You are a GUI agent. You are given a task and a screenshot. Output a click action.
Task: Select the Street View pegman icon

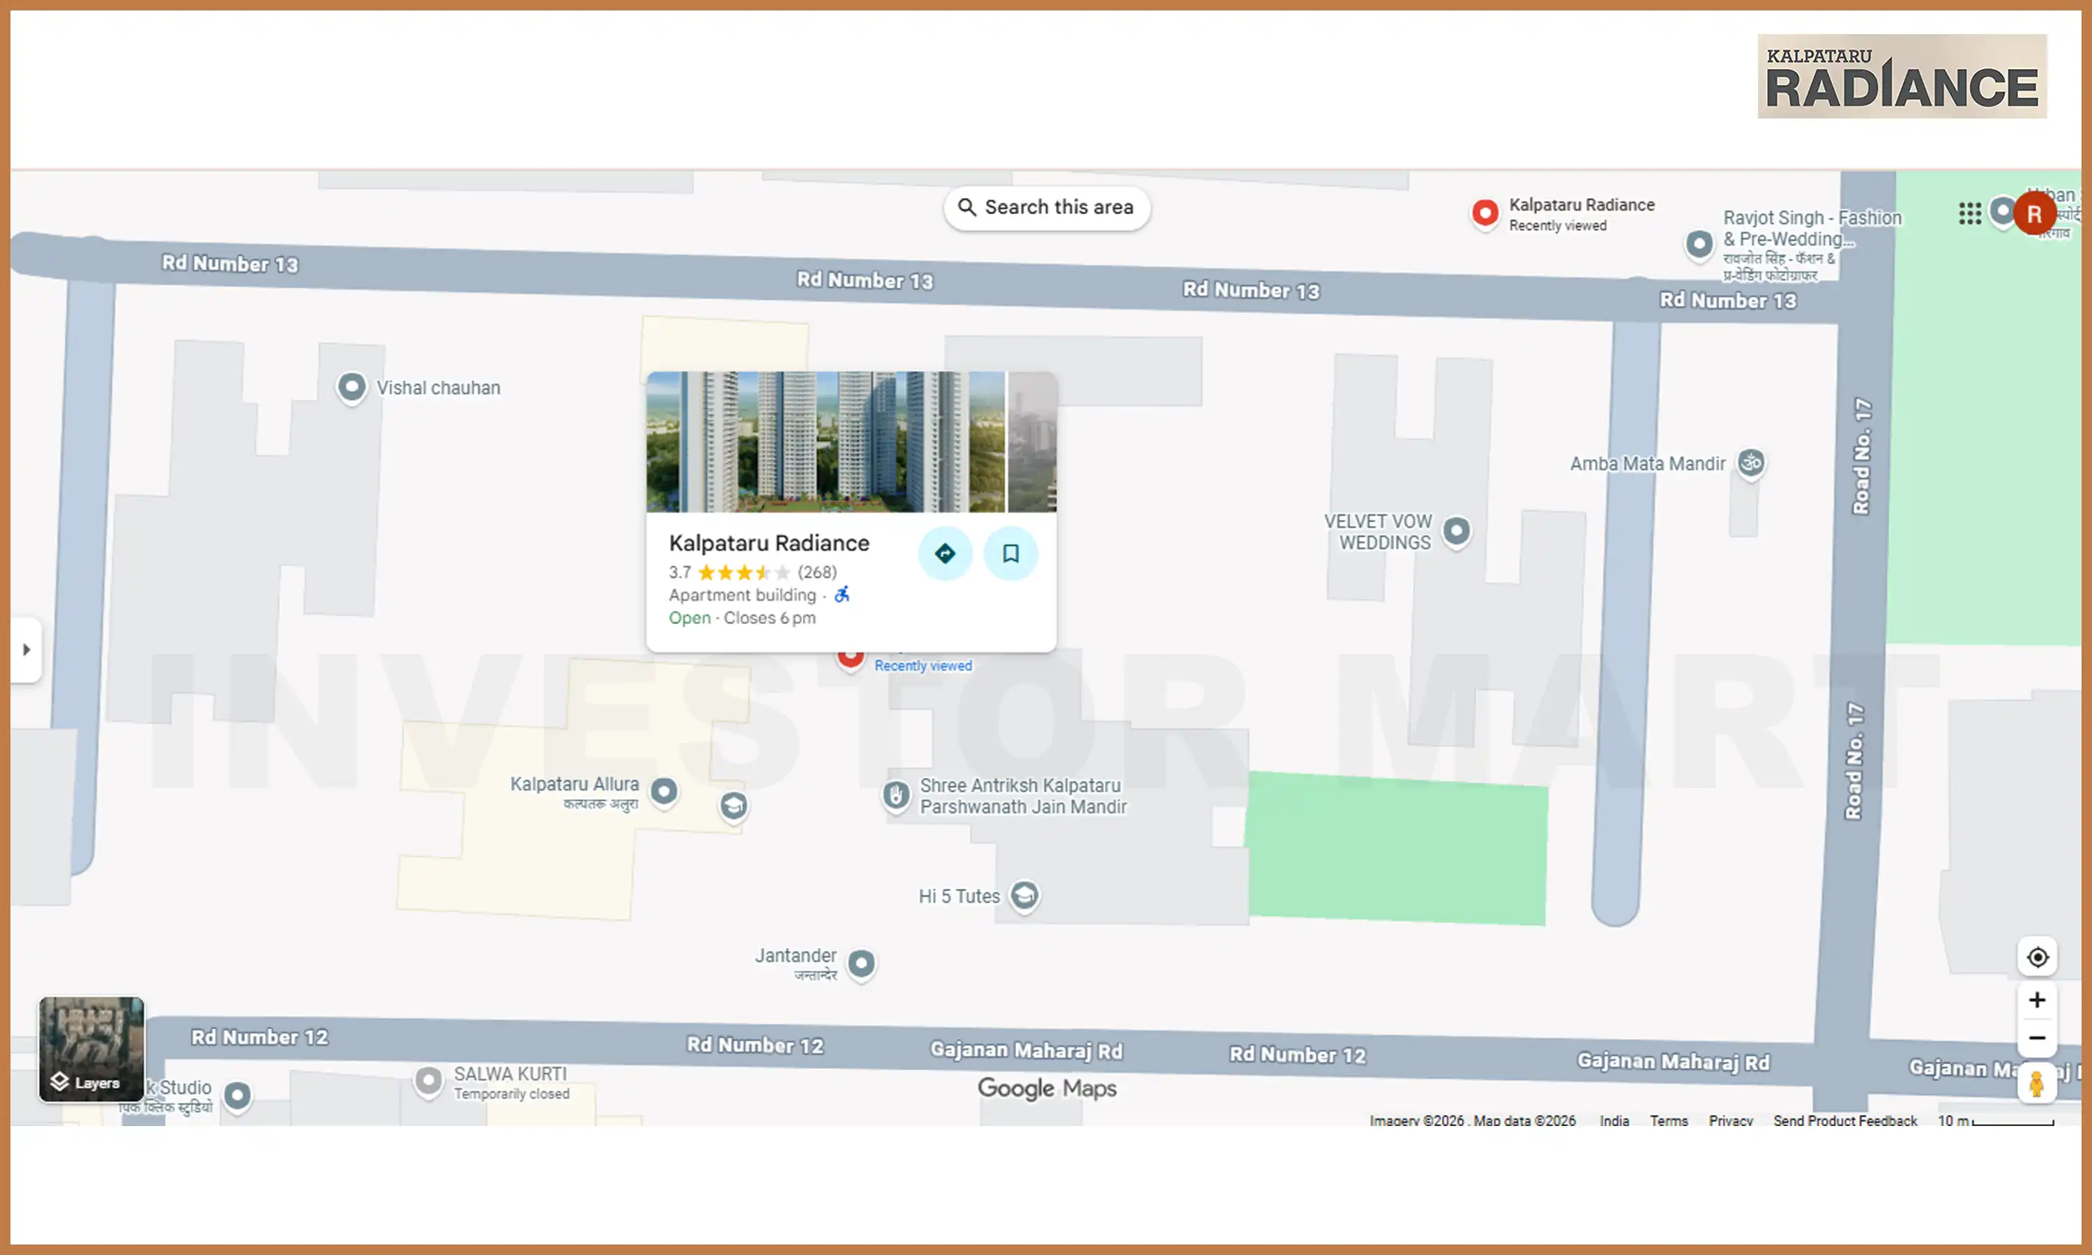2037,1084
